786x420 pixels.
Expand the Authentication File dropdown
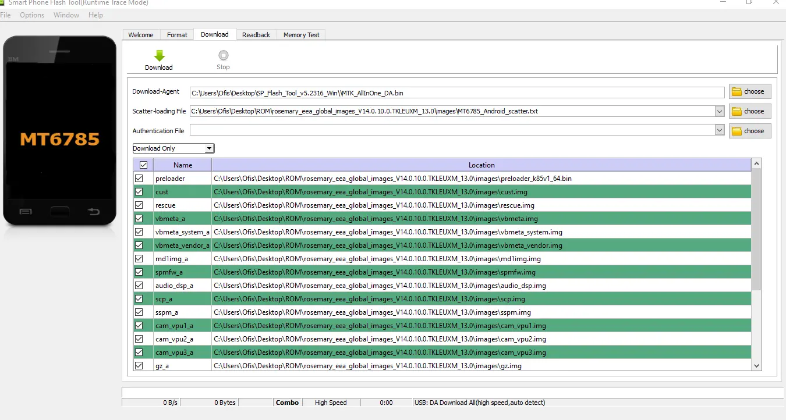click(720, 131)
